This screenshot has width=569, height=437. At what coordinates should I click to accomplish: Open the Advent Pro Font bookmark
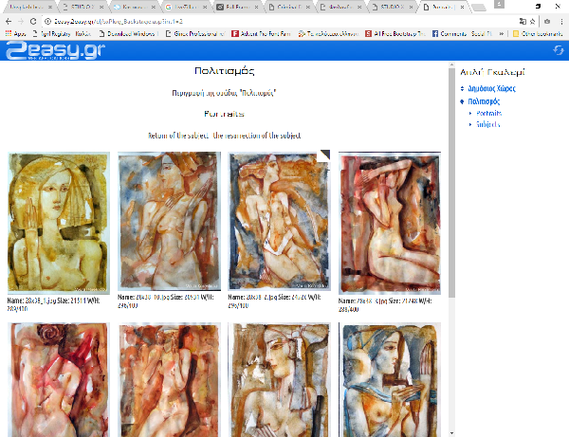[x=262, y=34]
